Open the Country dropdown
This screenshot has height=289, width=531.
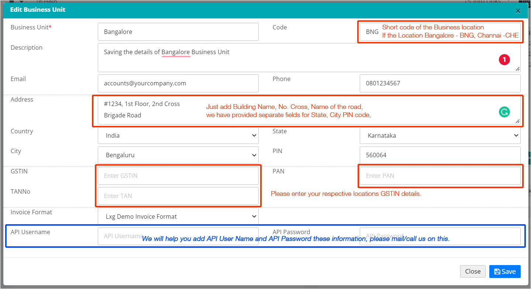click(178, 135)
